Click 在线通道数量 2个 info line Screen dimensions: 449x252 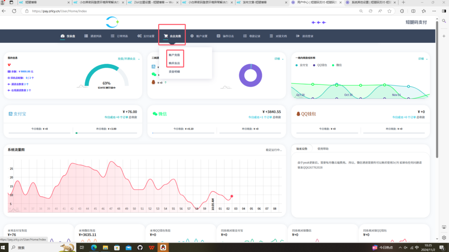click(19, 90)
